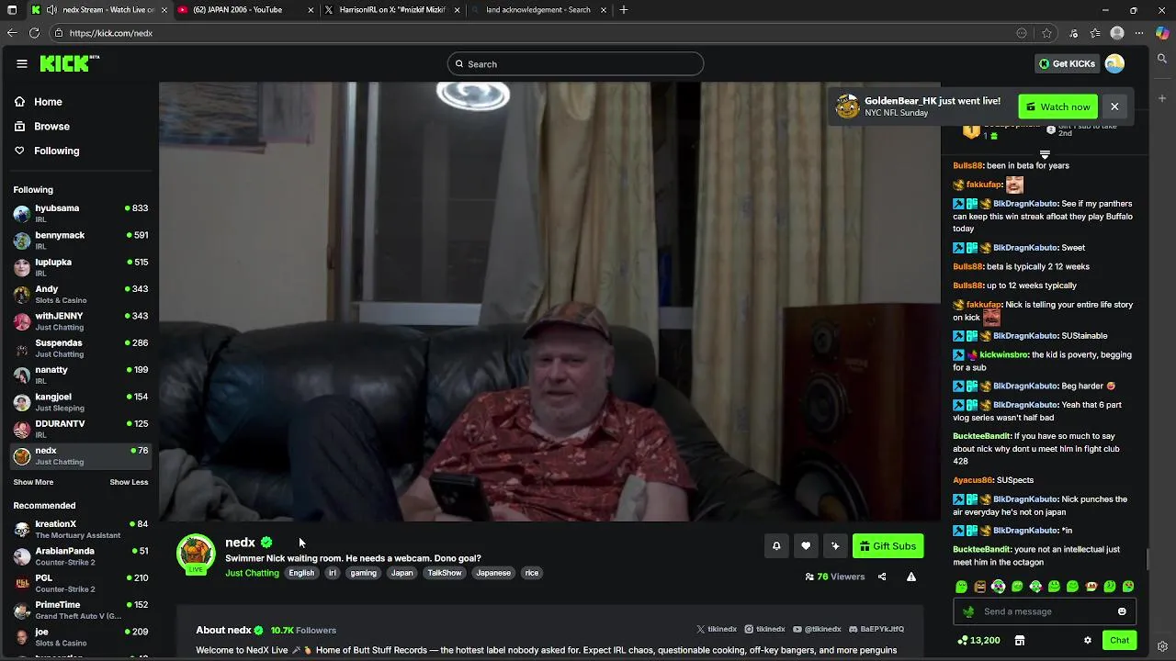
Task: Open Suspendas channel in sidebar
Action: coord(80,348)
